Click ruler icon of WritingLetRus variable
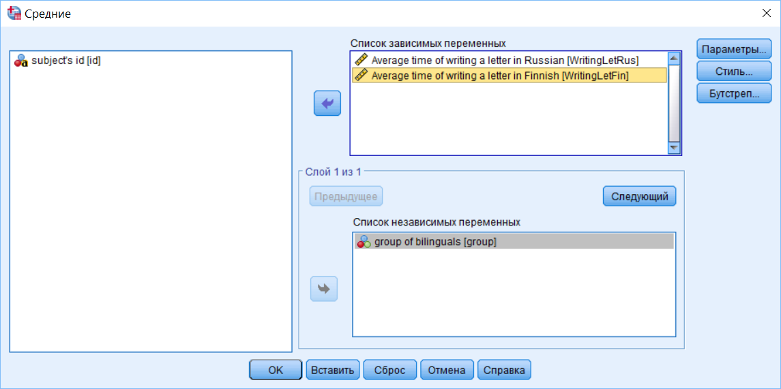The height and width of the screenshot is (389, 781). tap(361, 60)
